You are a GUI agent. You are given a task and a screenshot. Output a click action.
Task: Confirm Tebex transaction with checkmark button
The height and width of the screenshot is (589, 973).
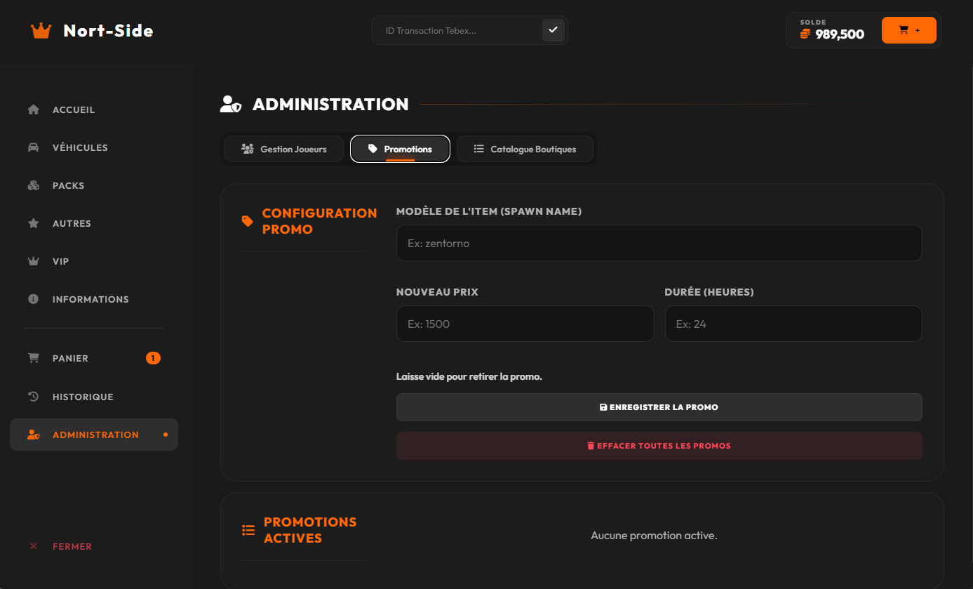553,30
